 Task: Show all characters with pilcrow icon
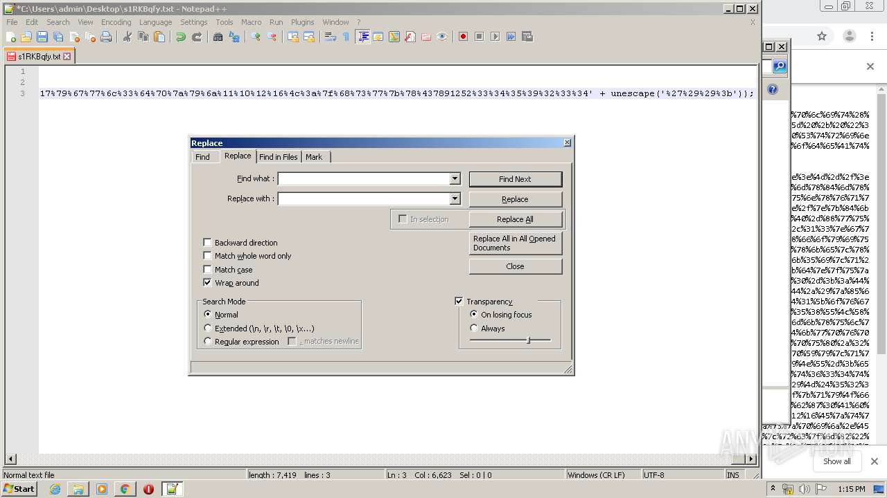[346, 37]
